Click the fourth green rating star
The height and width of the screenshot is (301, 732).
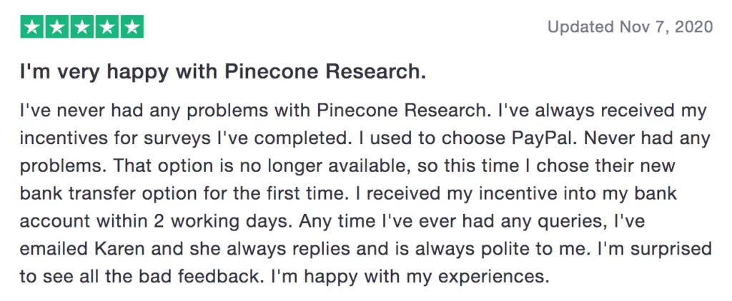coord(107,26)
